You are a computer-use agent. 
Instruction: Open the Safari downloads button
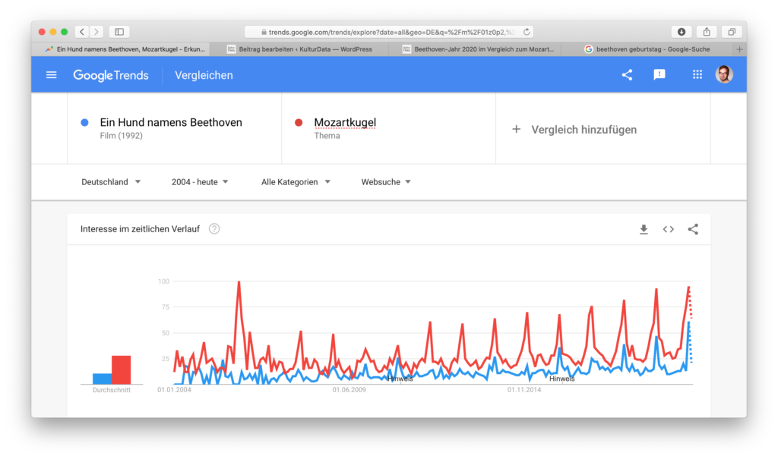682,32
